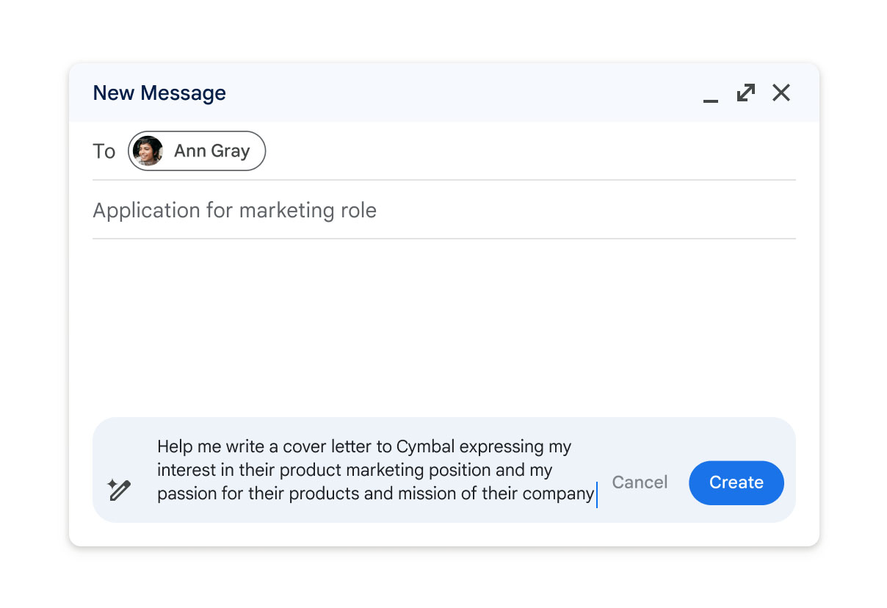Cancel the Help me write prompt
Screen dimensions: 887x608
[x=640, y=482]
